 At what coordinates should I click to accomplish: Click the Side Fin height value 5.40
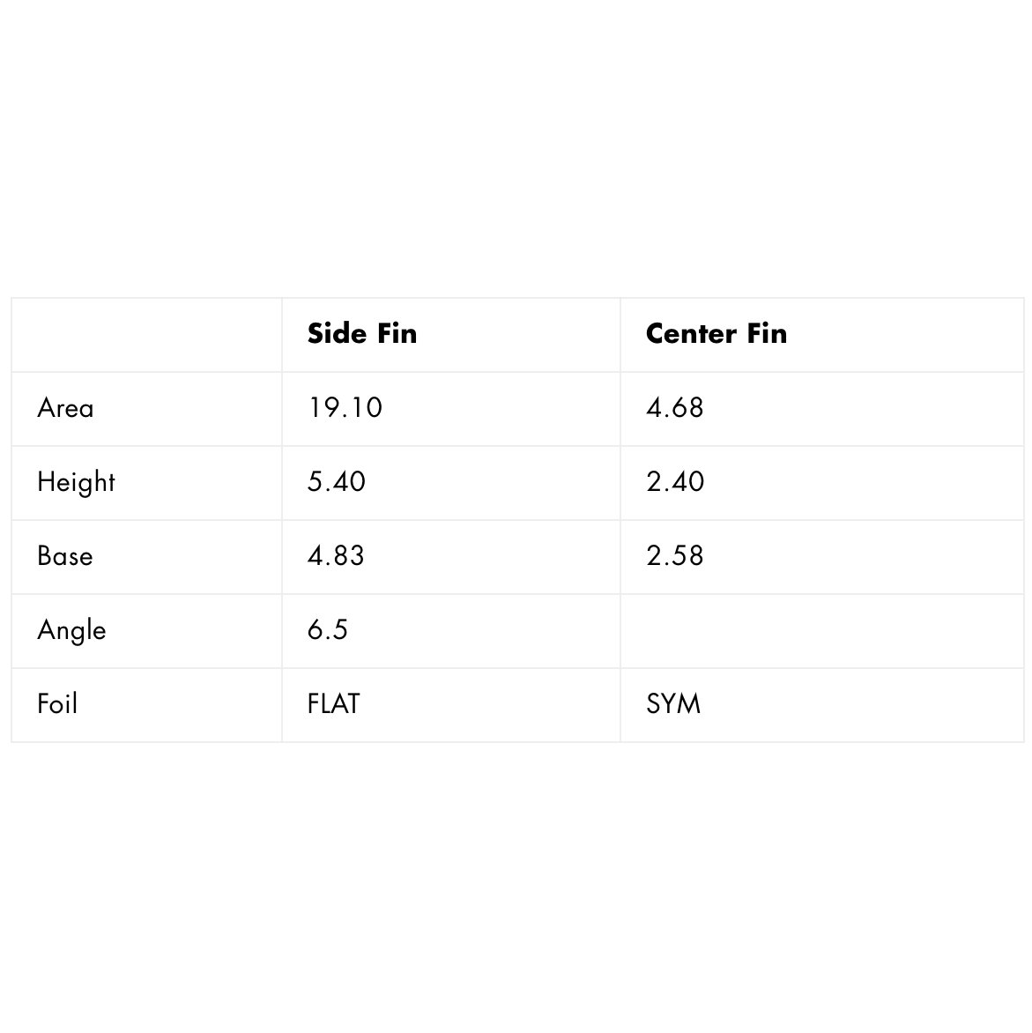tap(336, 482)
